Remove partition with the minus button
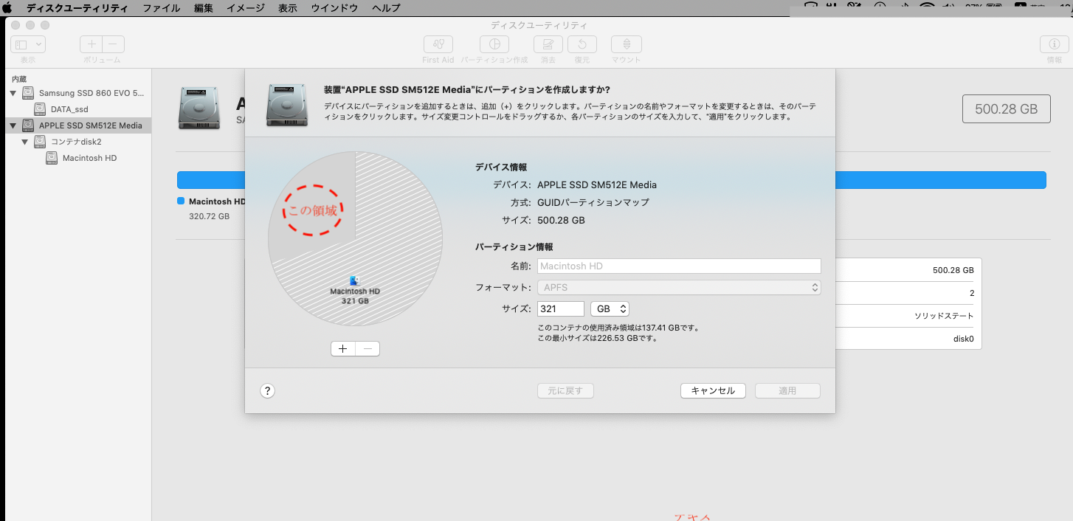The width and height of the screenshot is (1073, 521). (368, 349)
